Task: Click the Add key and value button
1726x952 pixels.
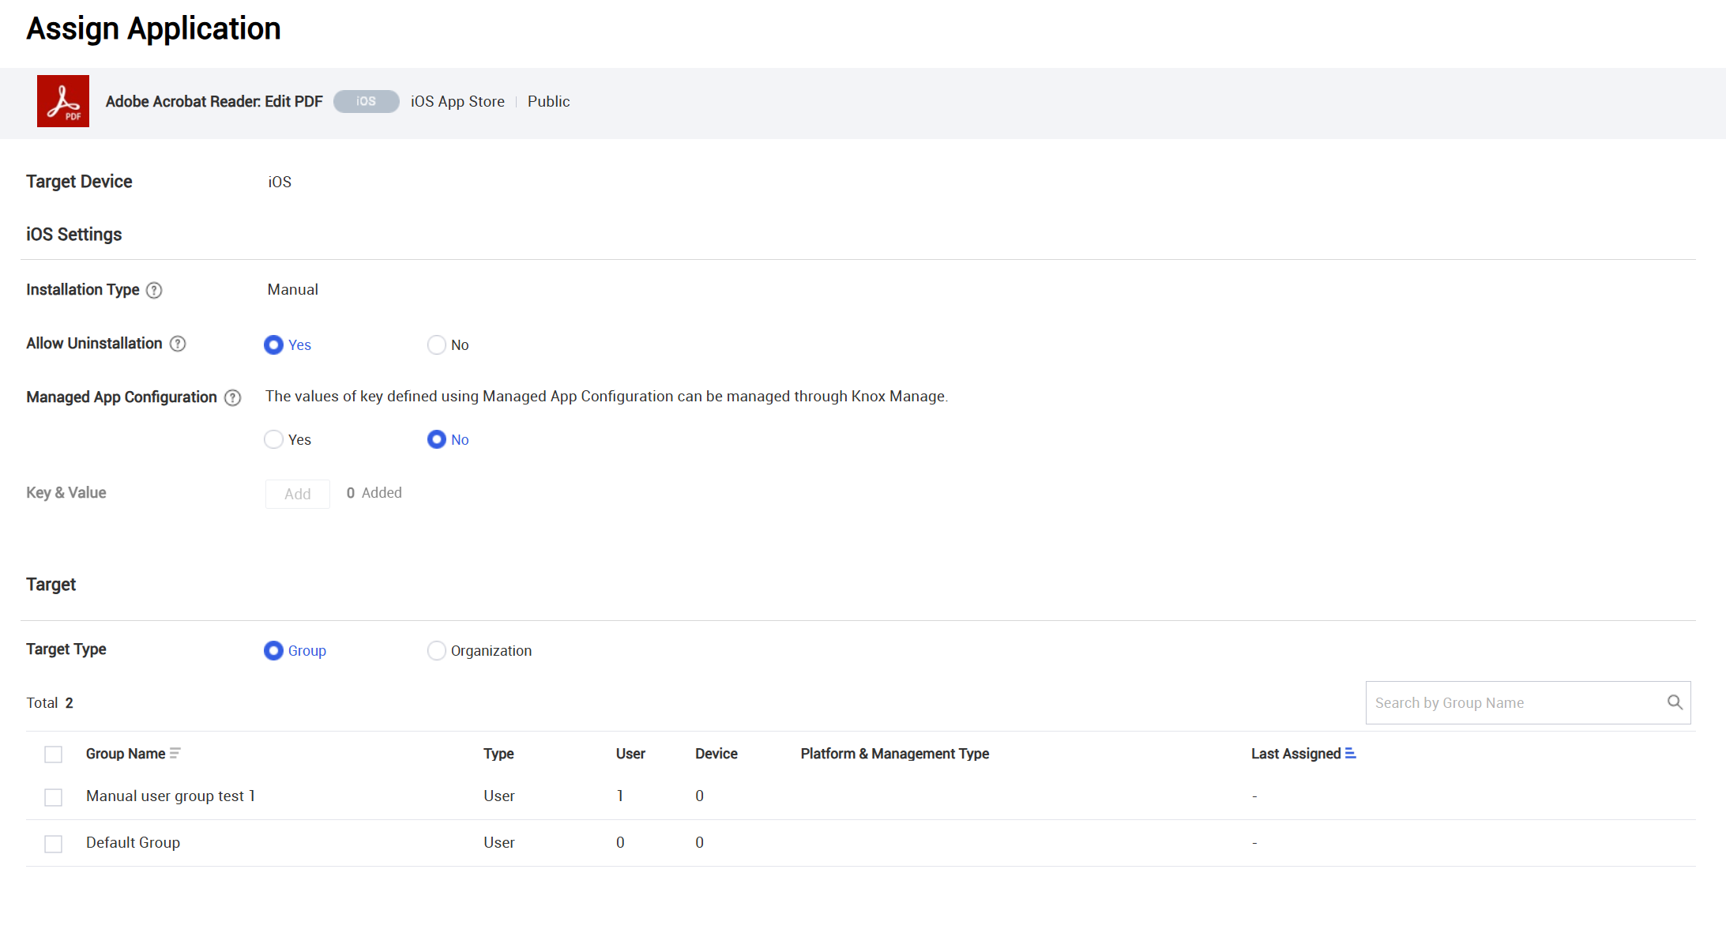Action: tap(298, 494)
